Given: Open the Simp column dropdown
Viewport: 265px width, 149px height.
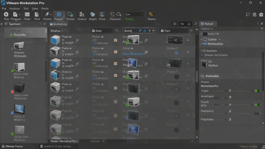Looking at the screenshot, I should (x=102, y=31).
